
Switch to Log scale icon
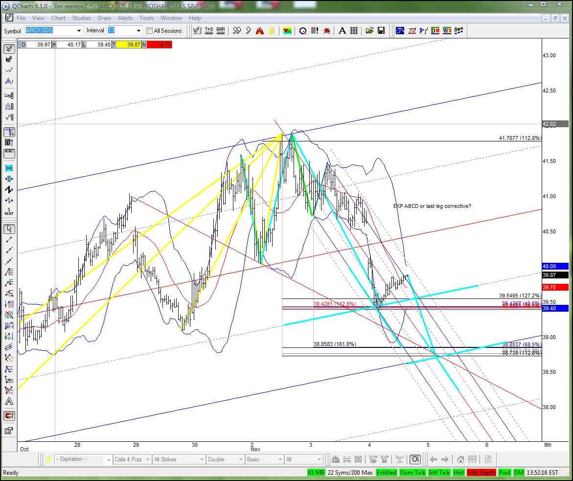click(9, 95)
